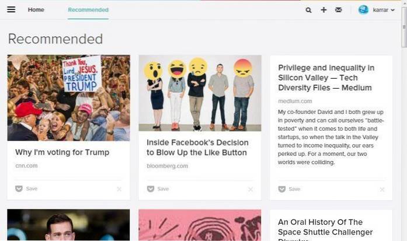Open the hamburger navigation menu
The height and width of the screenshot is (241, 407).
tap(11, 10)
